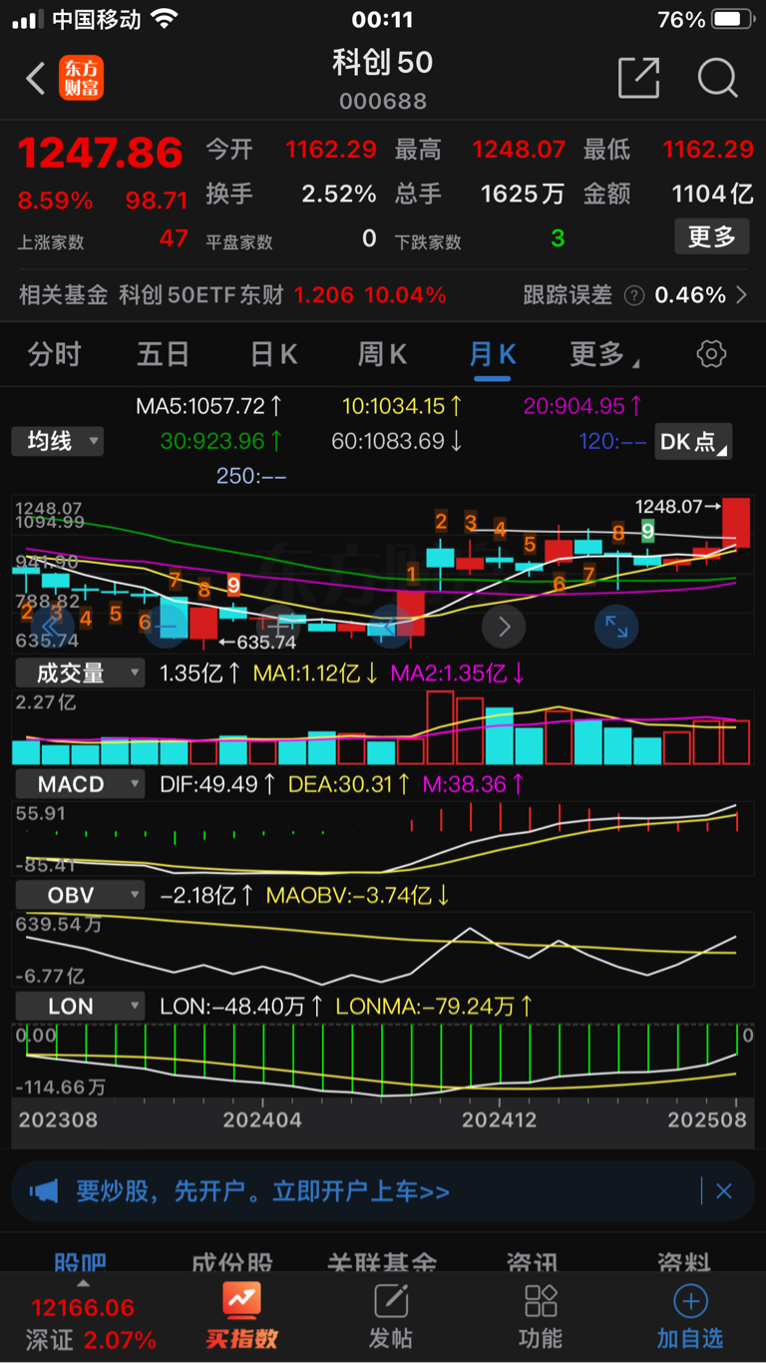Tap the DIF:49.49 value
The image size is (766, 1363).
click(218, 784)
